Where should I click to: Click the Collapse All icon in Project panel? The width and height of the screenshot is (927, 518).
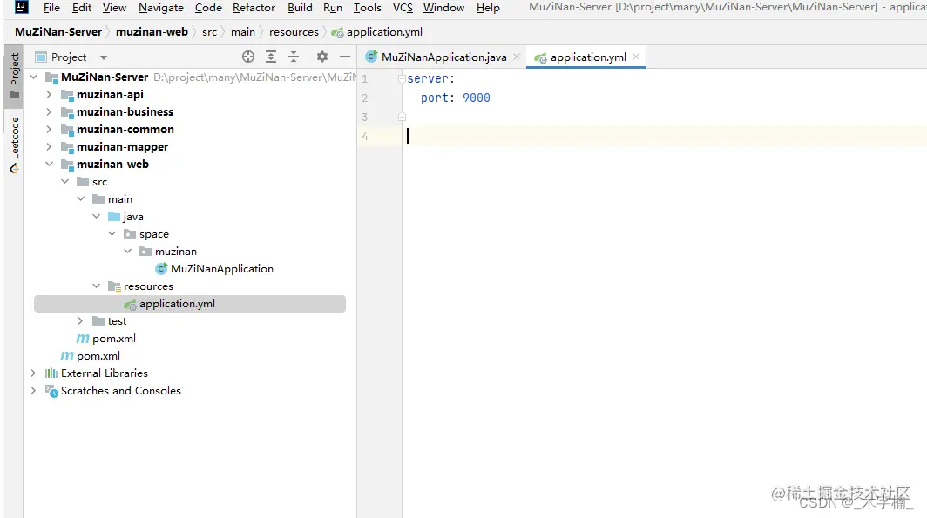coord(294,57)
